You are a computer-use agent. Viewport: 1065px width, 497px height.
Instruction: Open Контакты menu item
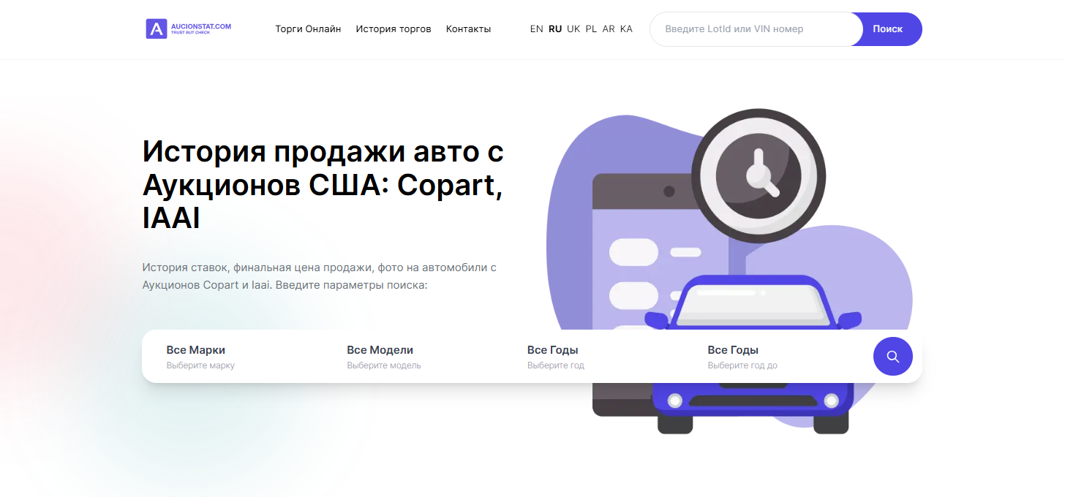[468, 29]
